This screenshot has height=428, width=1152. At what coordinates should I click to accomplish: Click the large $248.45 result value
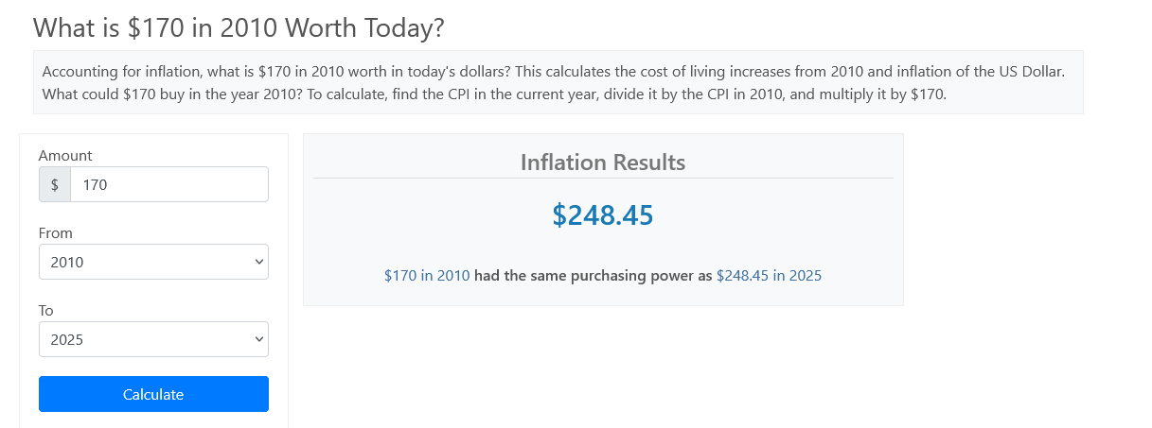coord(603,215)
